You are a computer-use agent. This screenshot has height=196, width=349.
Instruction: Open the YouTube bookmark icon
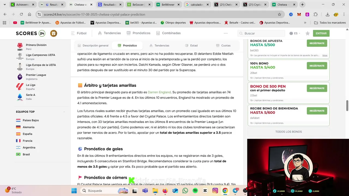15,23
